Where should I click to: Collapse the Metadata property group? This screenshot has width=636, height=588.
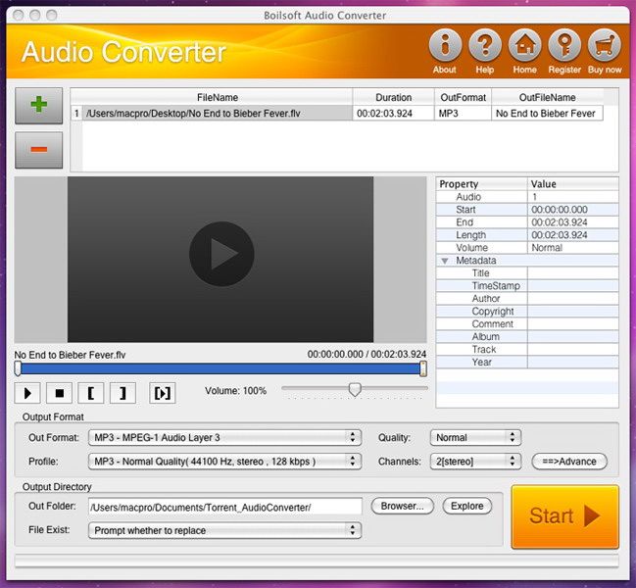pos(445,261)
